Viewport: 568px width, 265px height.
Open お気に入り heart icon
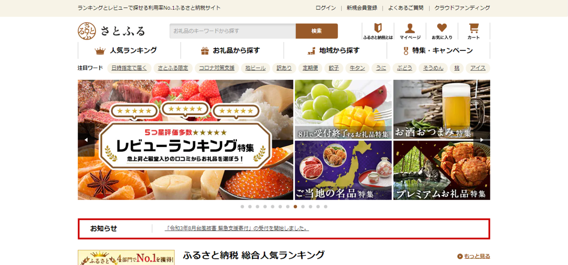[x=442, y=31]
